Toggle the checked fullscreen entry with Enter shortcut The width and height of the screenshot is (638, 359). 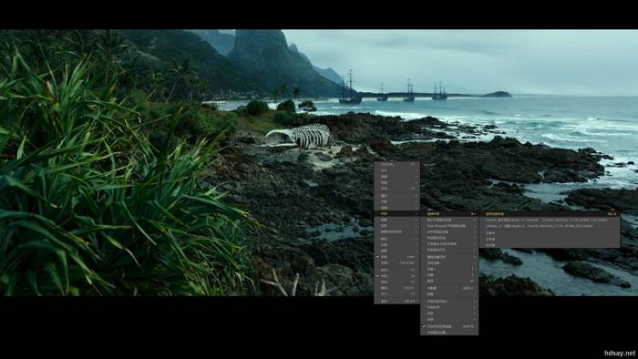[396, 257]
